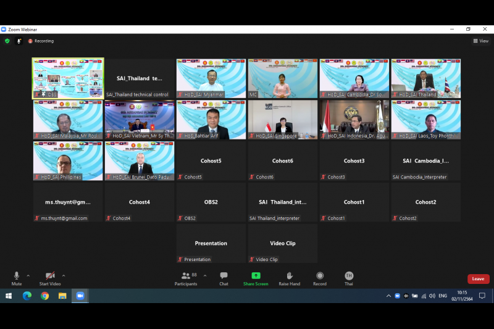Screen dimensions: 494x329
Task: Expand video options arrow beside Start Video
Action: 64,276
